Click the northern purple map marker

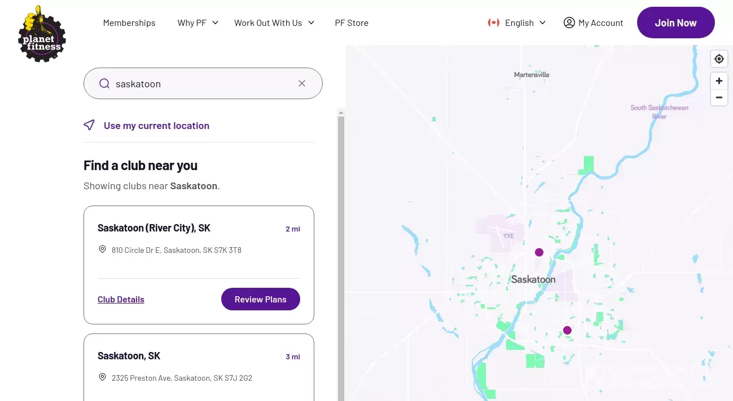tap(539, 252)
